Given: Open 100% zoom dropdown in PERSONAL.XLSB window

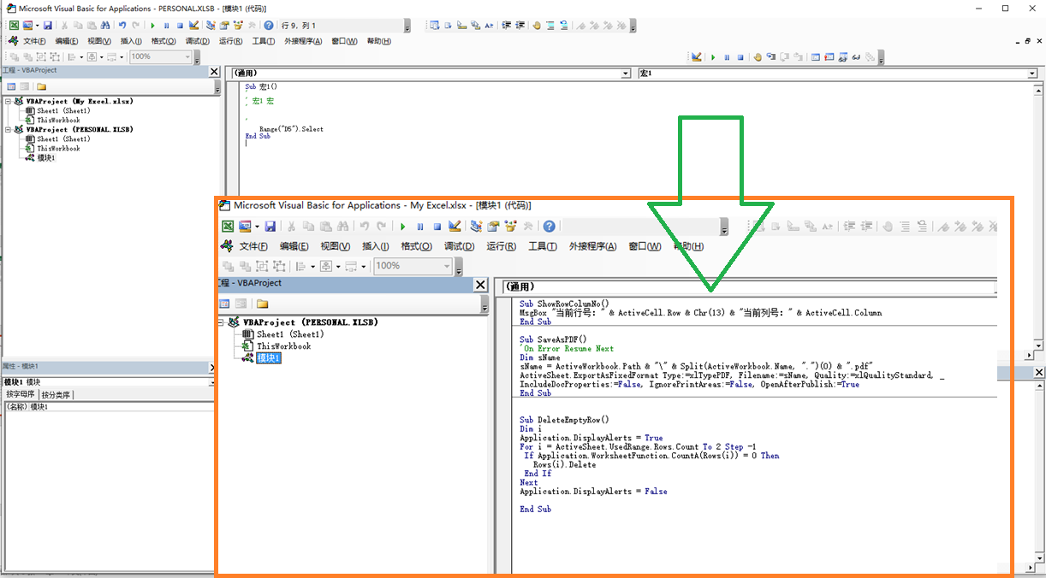Looking at the screenshot, I should tap(187, 56).
